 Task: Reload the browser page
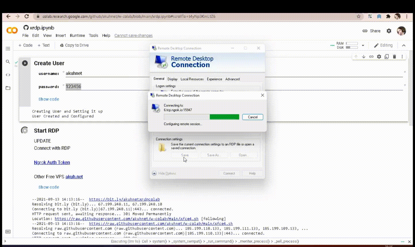[27, 16]
